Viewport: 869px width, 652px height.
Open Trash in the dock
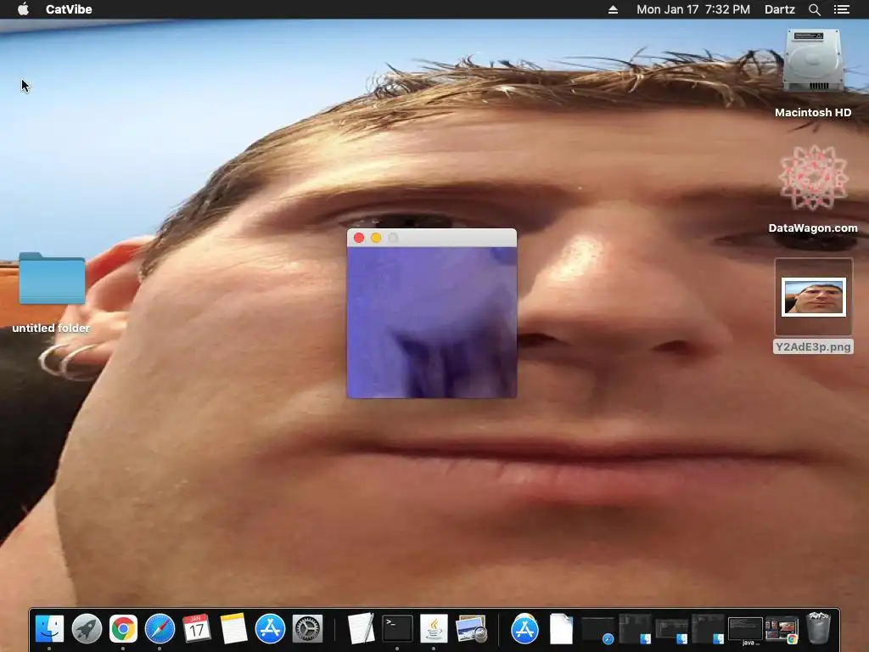click(x=819, y=628)
